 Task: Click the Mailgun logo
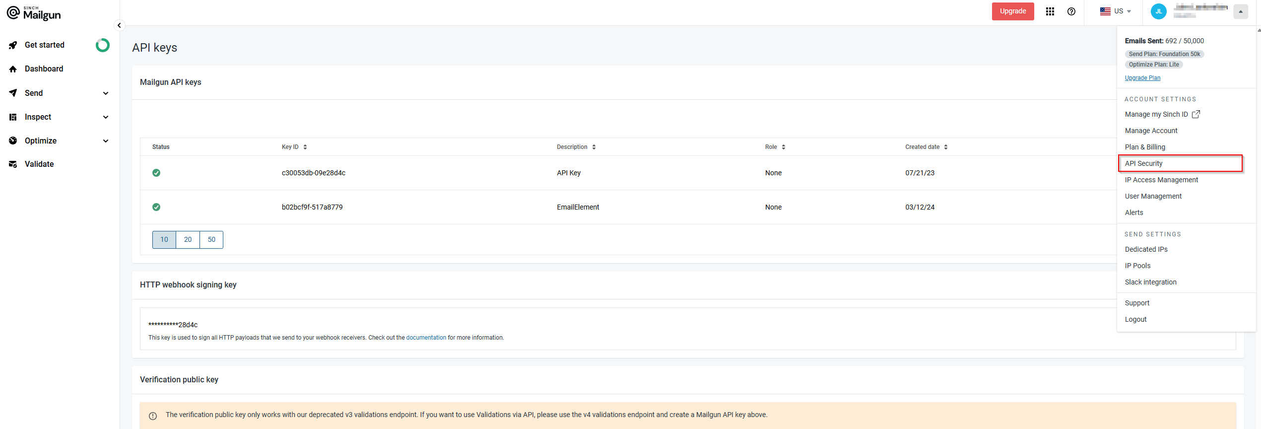[34, 13]
